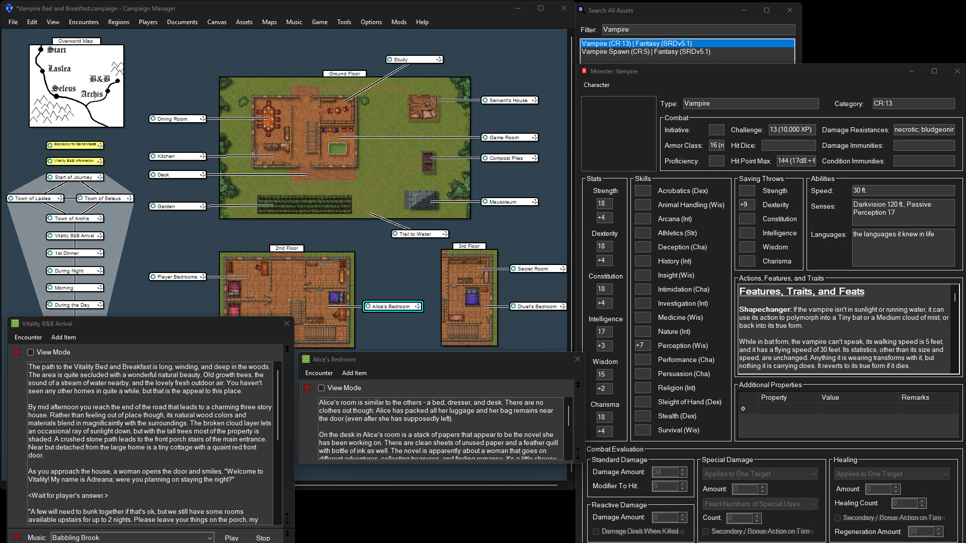Click the red X icon in Alice's Bedroom window

click(x=307, y=388)
